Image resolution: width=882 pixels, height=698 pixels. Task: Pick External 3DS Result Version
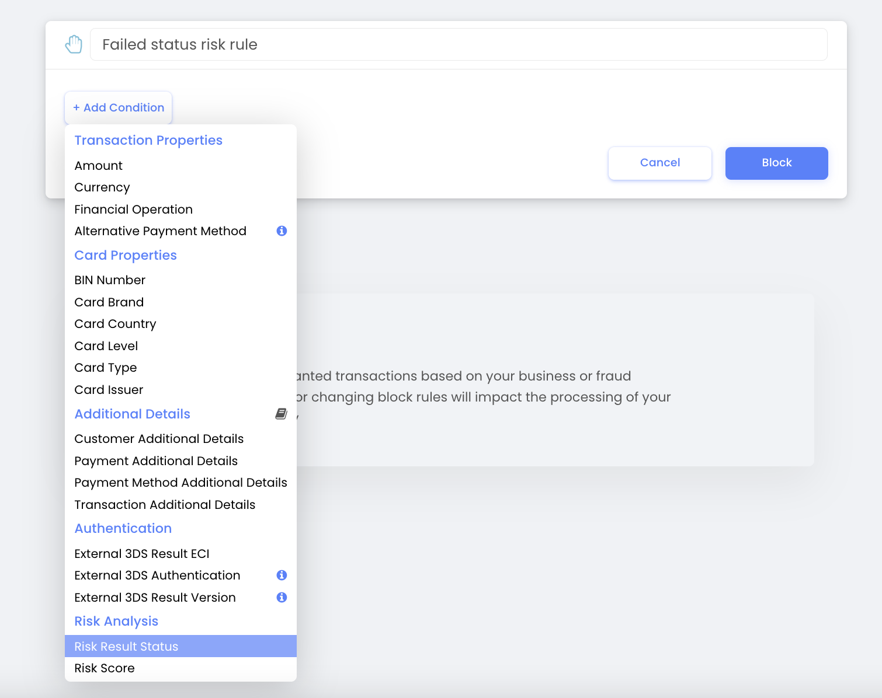click(180, 598)
